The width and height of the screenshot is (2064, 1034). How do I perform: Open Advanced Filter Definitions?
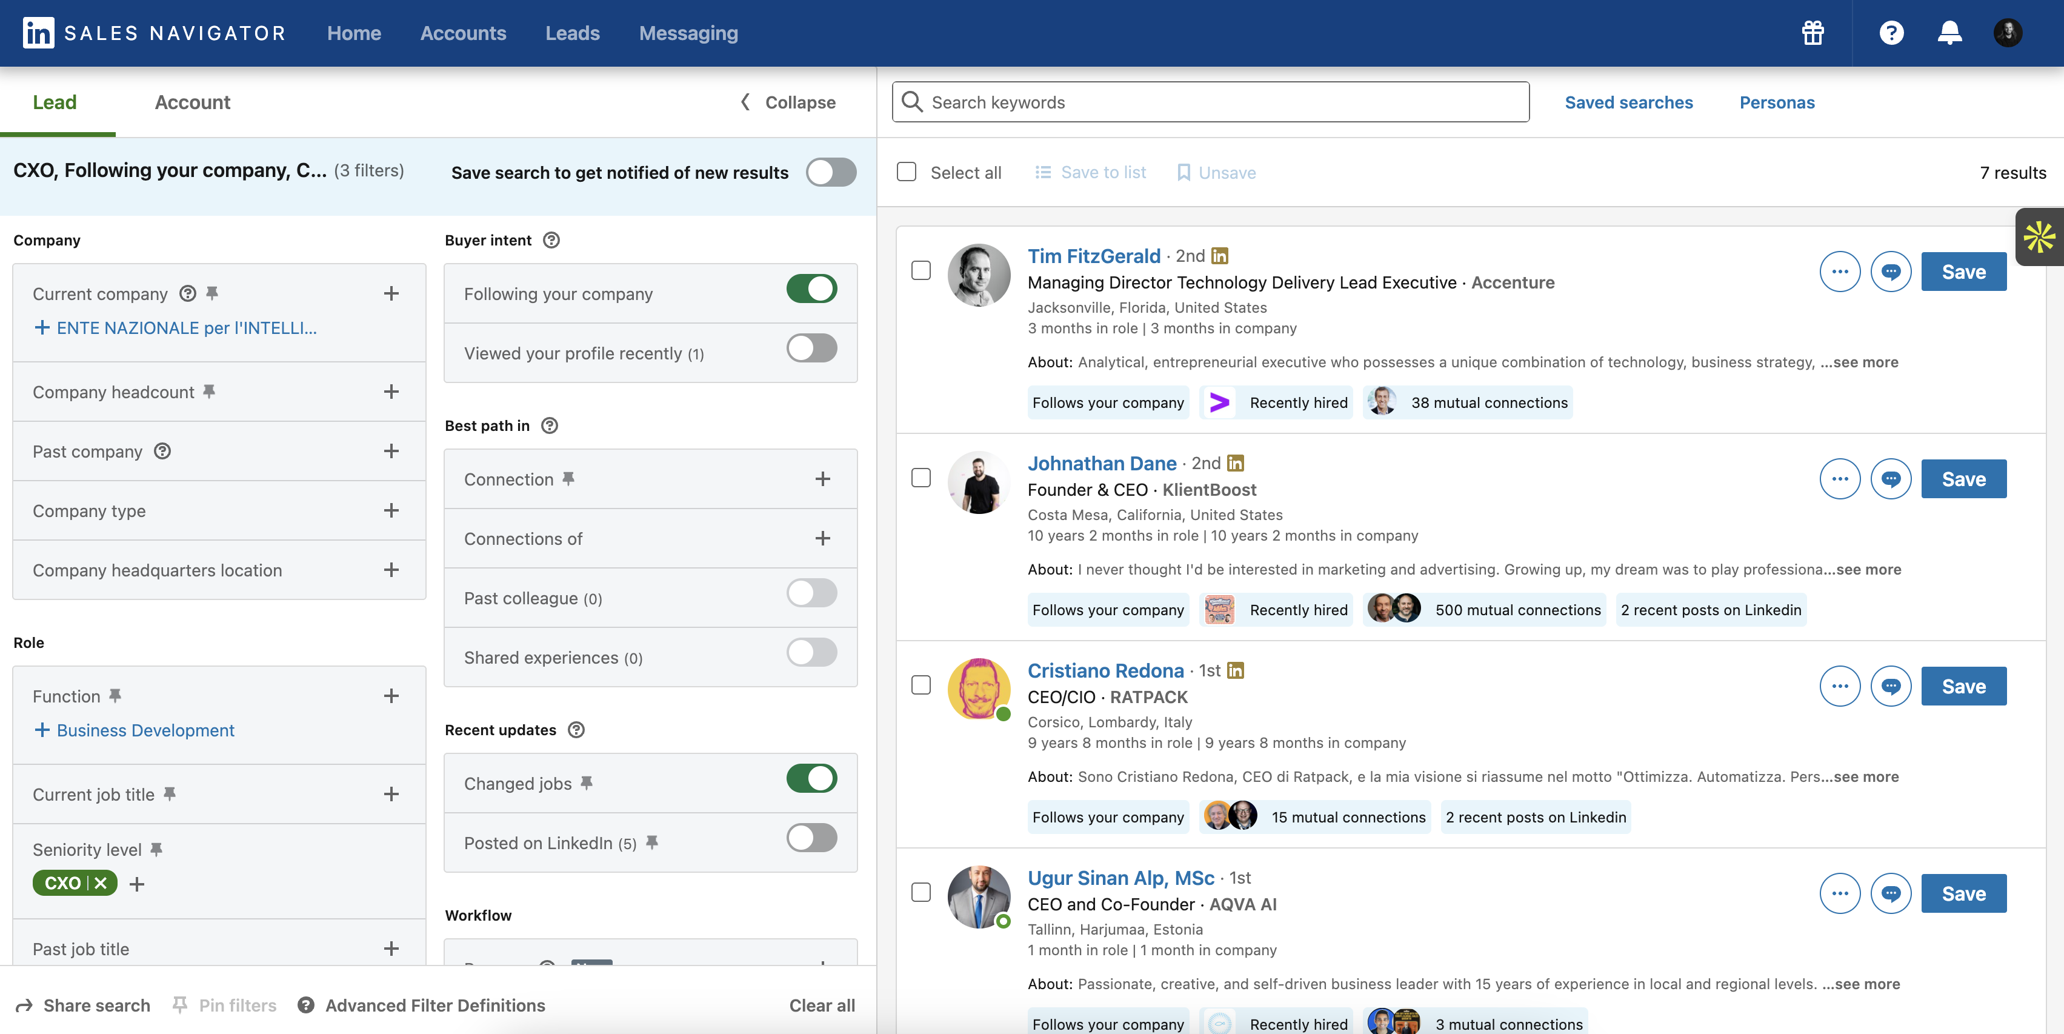[421, 1005]
